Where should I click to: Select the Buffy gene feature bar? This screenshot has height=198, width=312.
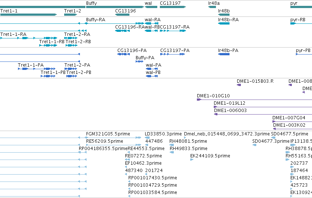pos(115,7)
